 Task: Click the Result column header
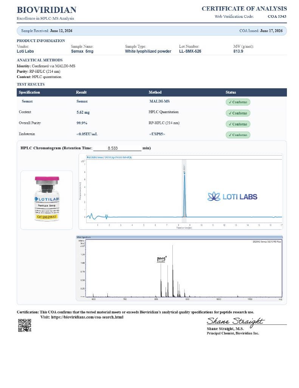81,92
